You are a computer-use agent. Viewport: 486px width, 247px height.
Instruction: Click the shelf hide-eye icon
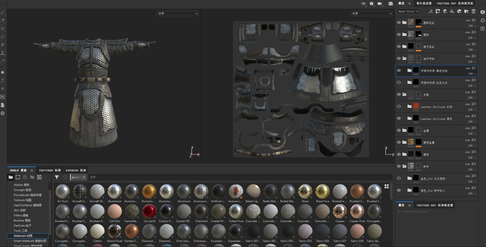[x=32, y=177]
